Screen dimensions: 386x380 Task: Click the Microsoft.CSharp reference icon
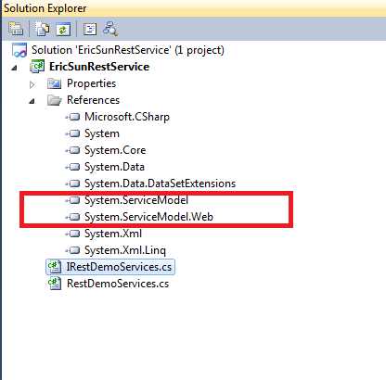coord(73,117)
